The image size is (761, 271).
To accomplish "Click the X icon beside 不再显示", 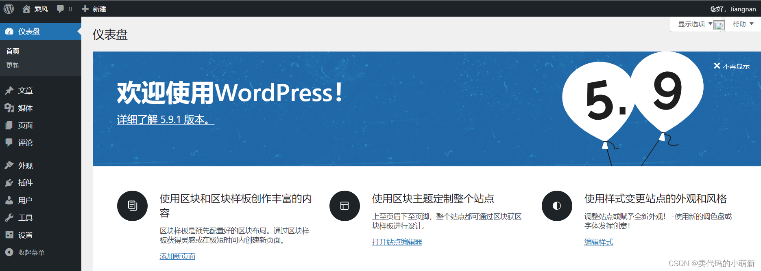I will click(717, 66).
